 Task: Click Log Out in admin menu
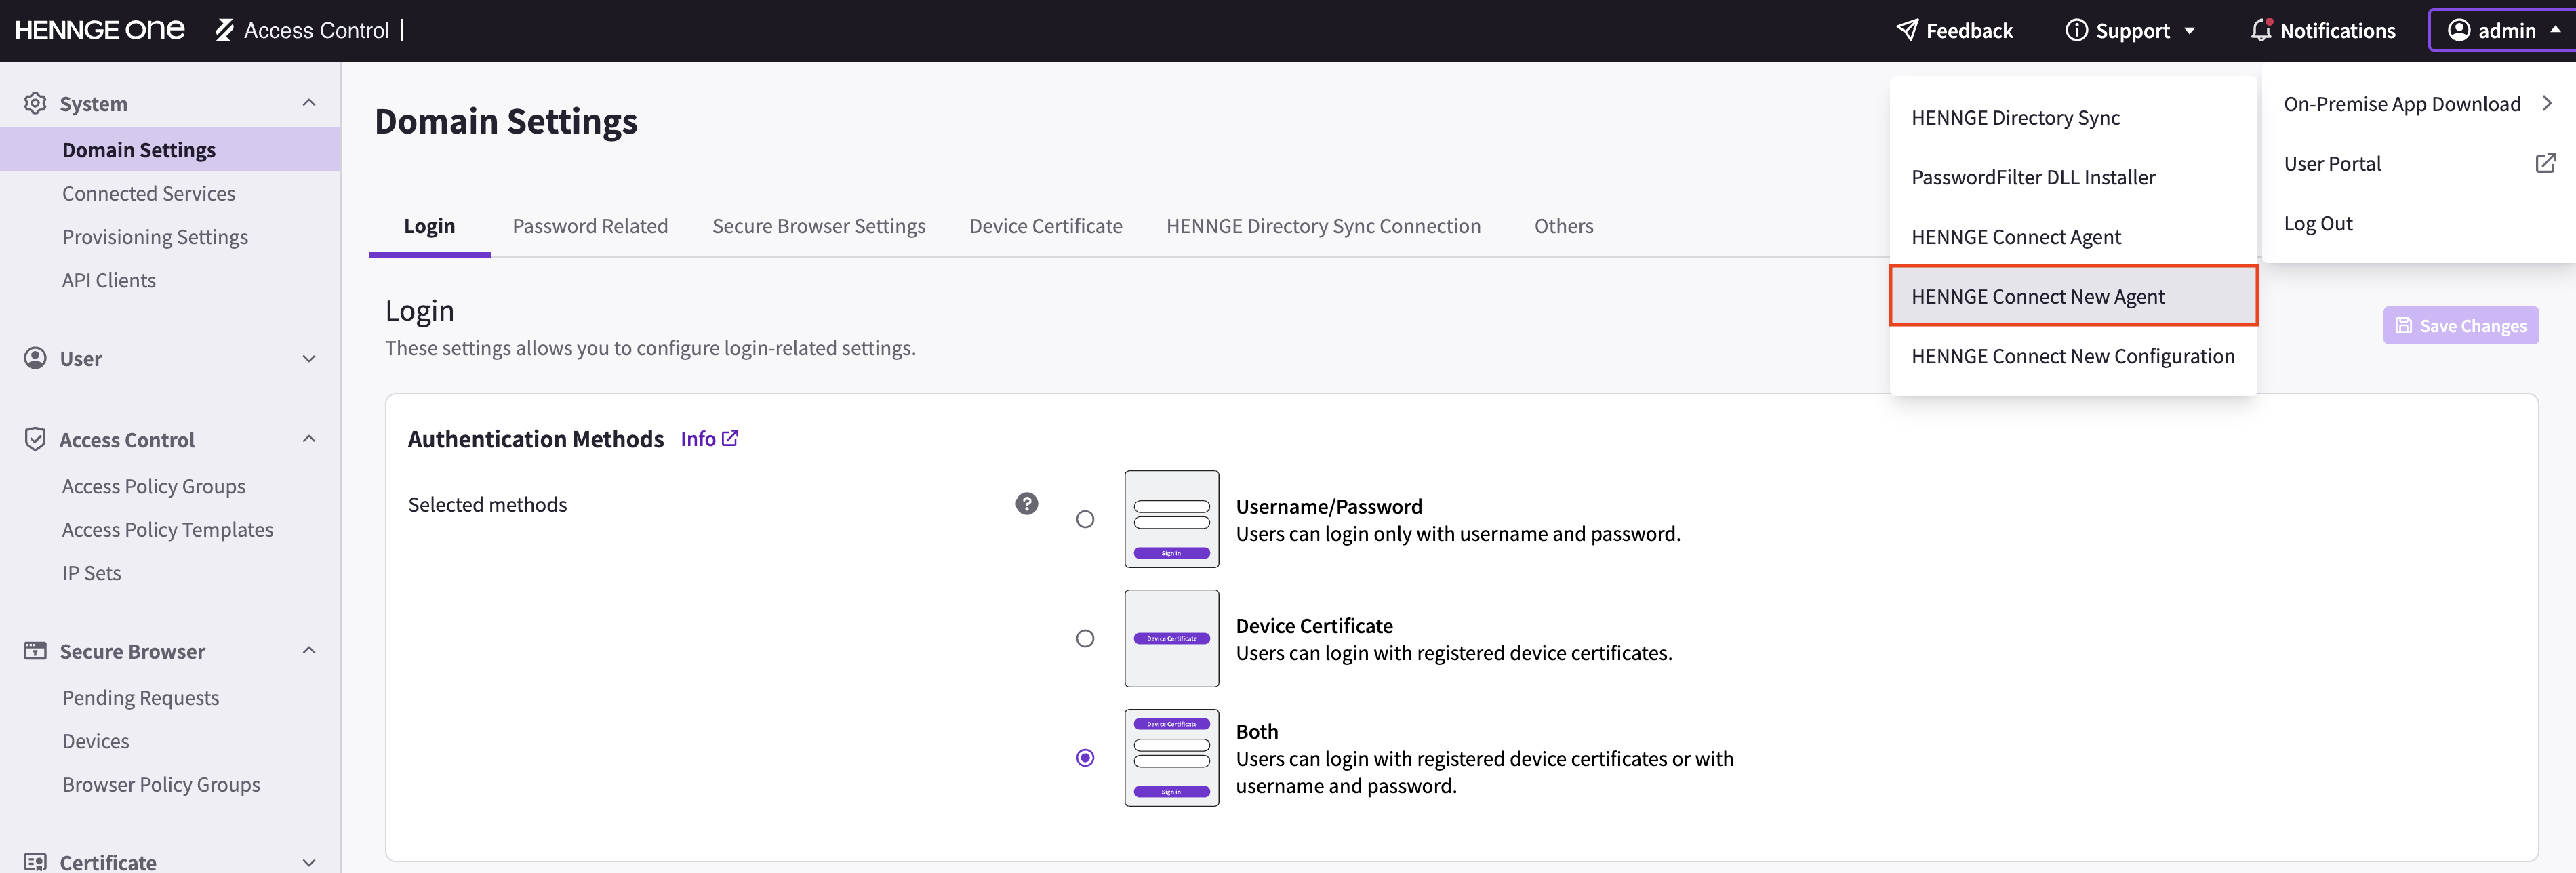[2418, 223]
